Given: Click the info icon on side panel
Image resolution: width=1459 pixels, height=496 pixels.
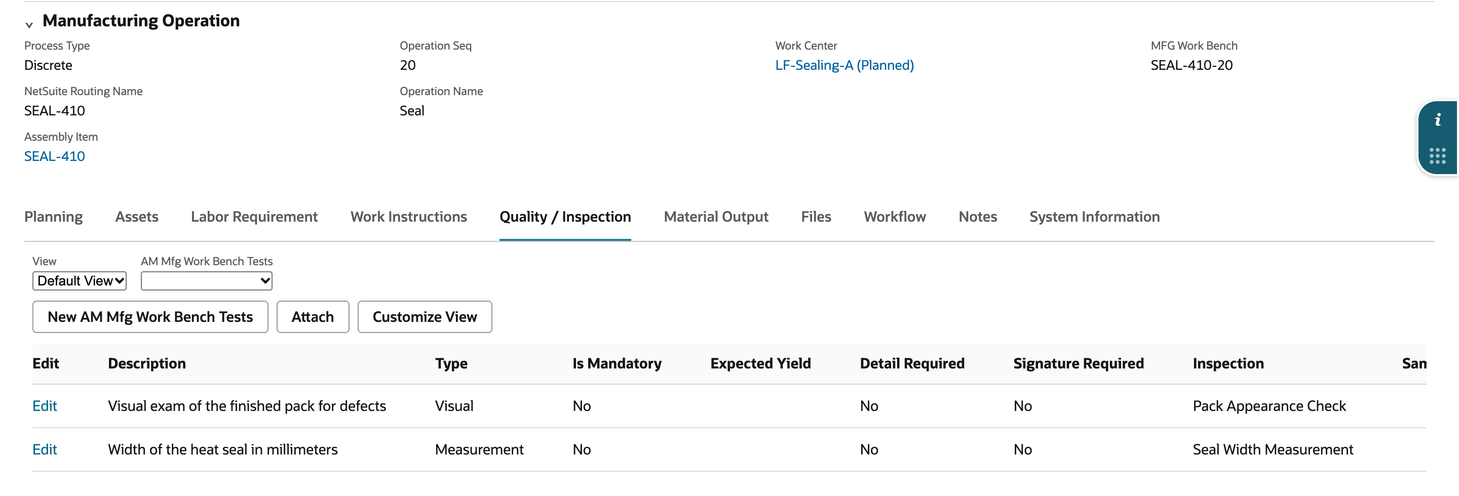Looking at the screenshot, I should (x=1438, y=120).
